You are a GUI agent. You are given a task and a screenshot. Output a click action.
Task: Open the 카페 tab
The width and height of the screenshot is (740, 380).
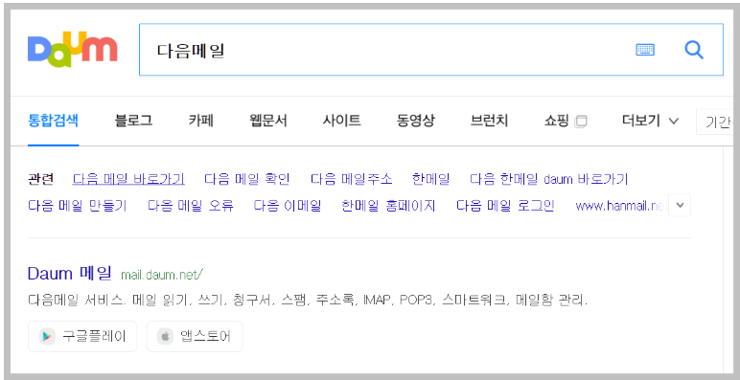pos(201,122)
